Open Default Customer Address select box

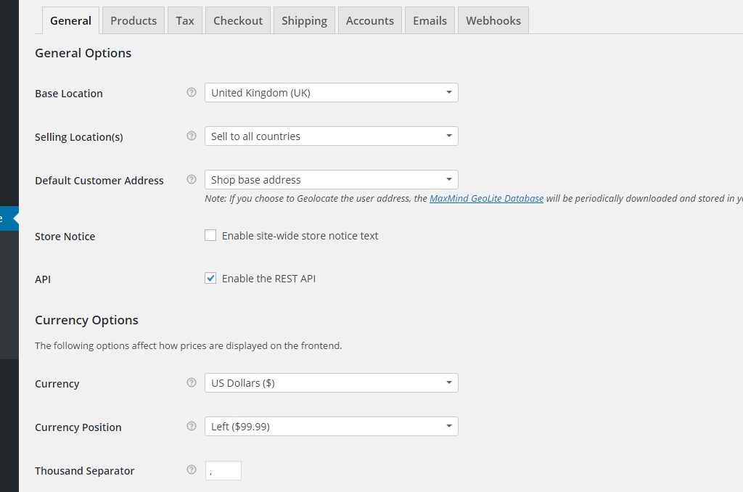331,179
